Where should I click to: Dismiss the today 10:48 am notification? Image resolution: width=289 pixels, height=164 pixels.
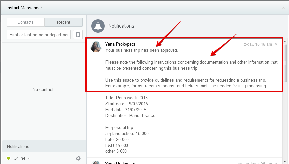point(276,44)
